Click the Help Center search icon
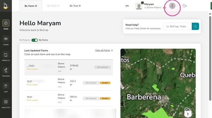212x118 pixels. pyautogui.click(x=195, y=26)
